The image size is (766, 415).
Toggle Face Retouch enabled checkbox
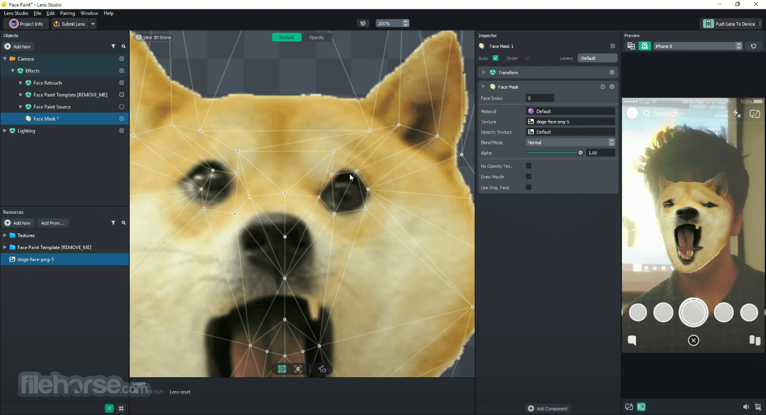[121, 83]
